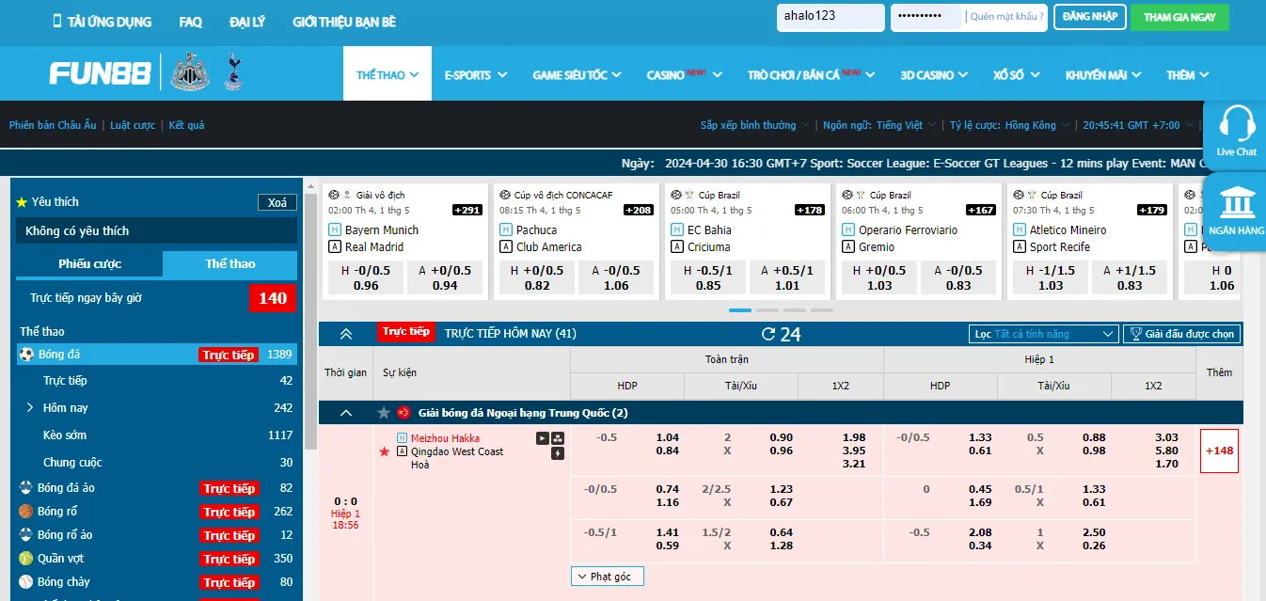This screenshot has width=1266, height=601.
Task: Open the Thêm menu
Action: 1187,74
